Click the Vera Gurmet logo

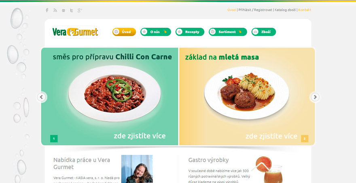(75, 32)
